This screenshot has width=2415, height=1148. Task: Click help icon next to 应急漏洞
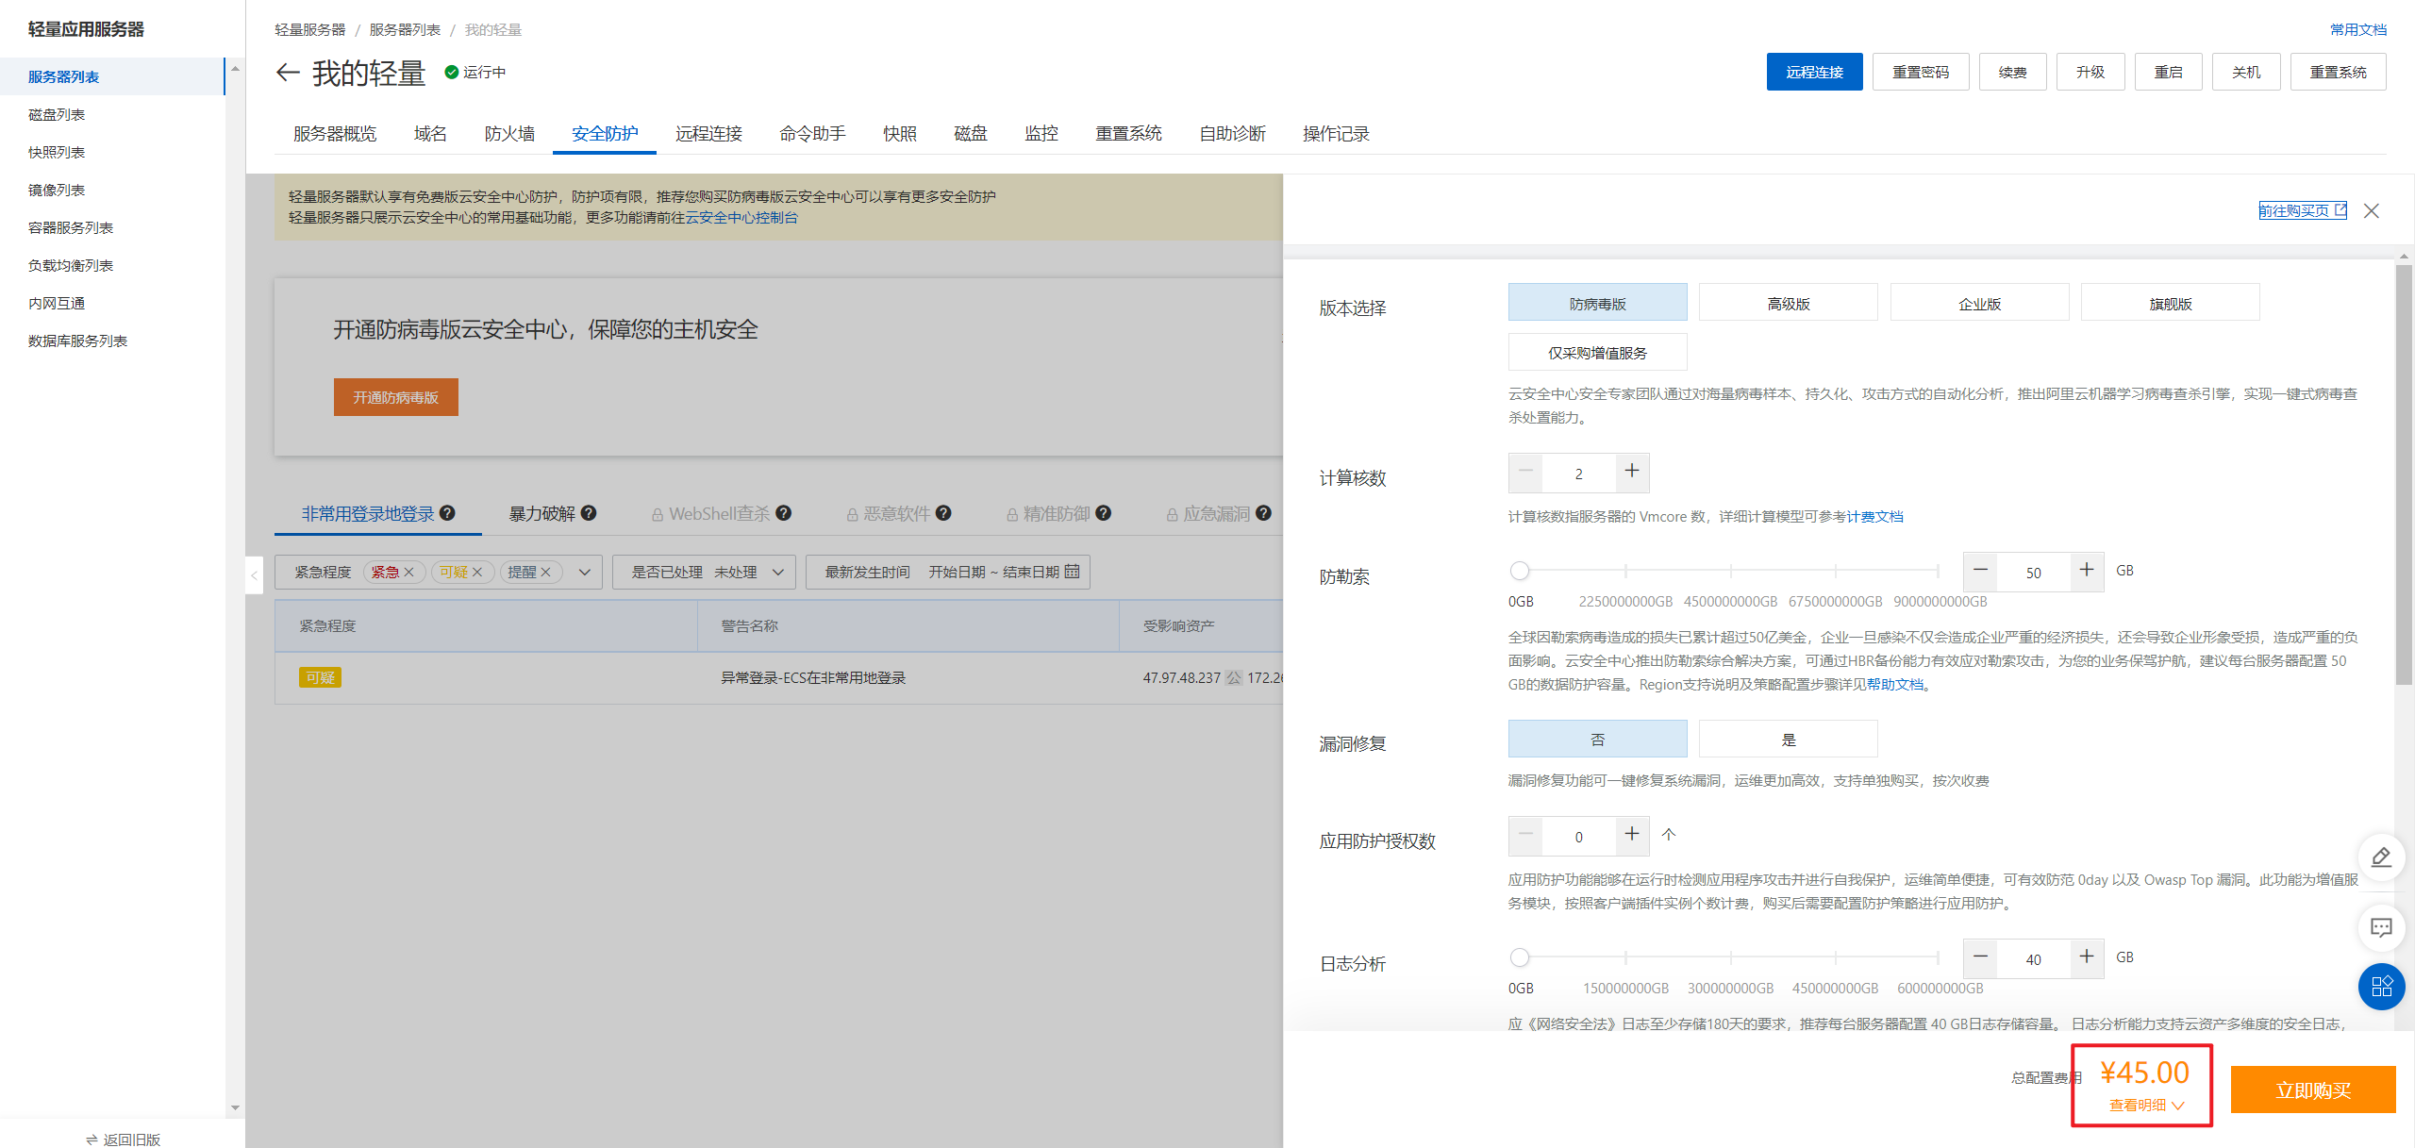1264,513
